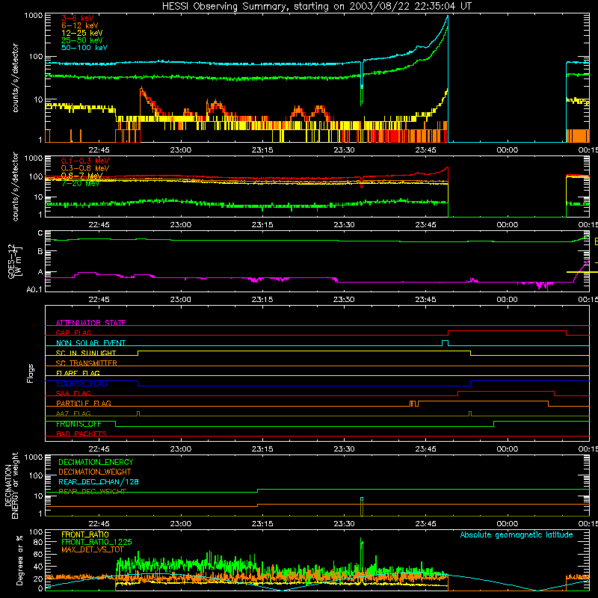Select the DECIMATION_WEIGHT legend label
The image size is (598, 598).
[95, 472]
